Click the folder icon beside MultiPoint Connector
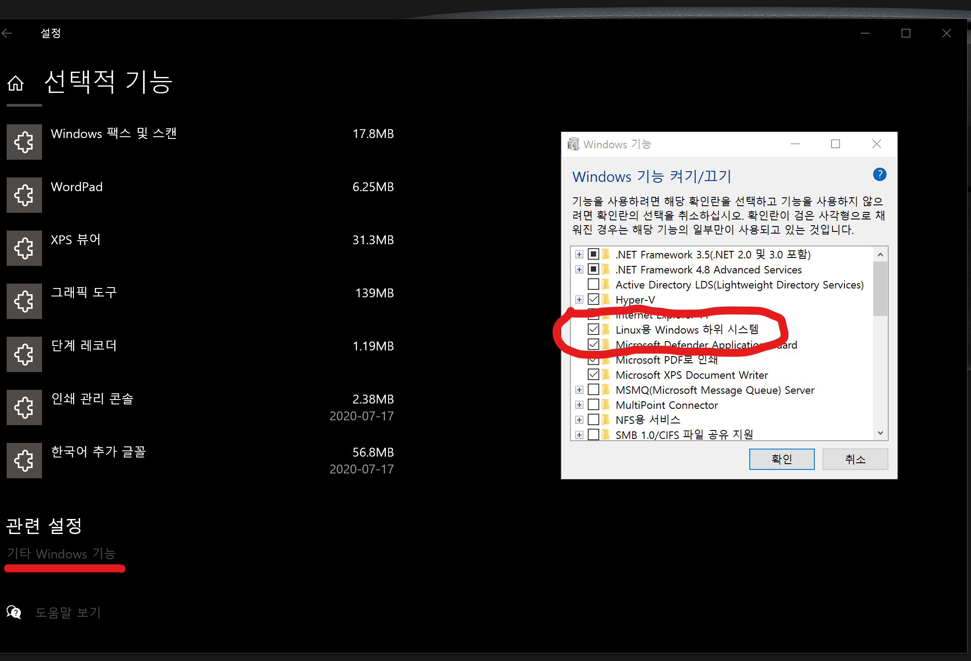 (x=606, y=405)
